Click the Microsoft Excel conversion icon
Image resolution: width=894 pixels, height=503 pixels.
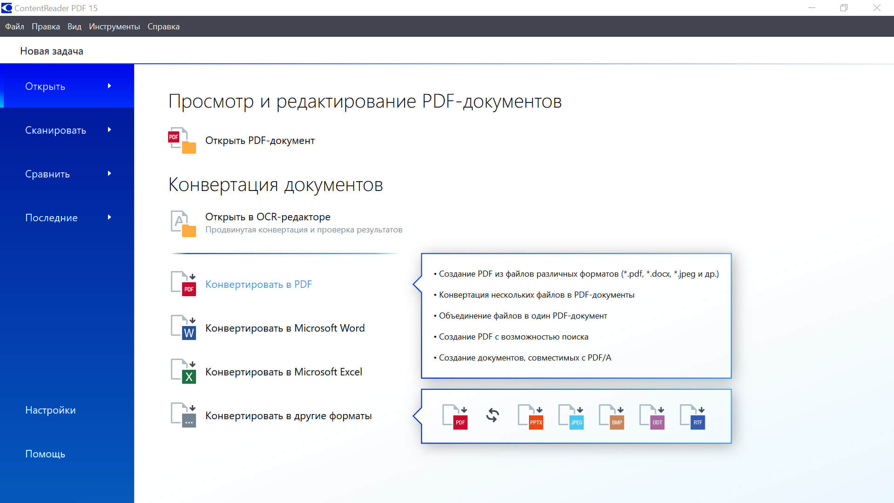[x=183, y=370]
